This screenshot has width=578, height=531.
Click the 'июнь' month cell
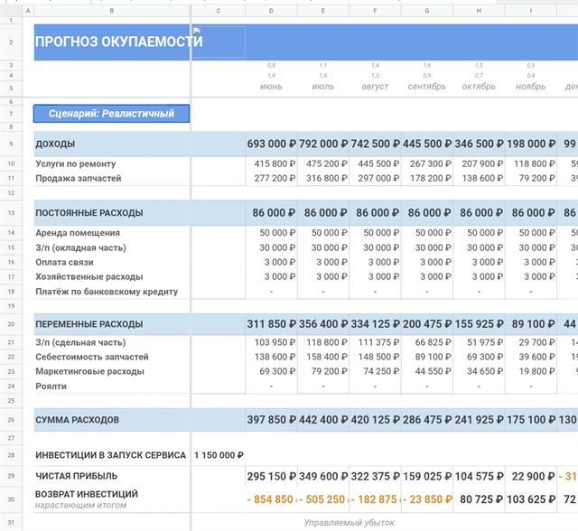click(271, 87)
